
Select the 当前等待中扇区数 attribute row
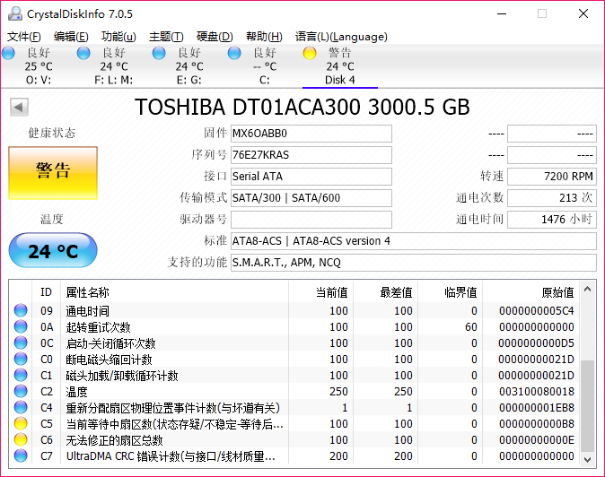point(294,424)
